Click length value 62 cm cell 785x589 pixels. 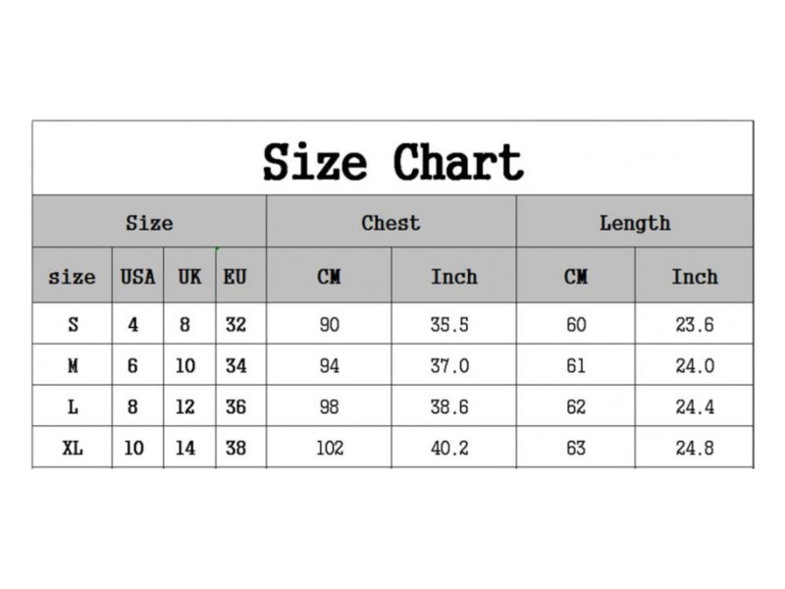tap(576, 406)
